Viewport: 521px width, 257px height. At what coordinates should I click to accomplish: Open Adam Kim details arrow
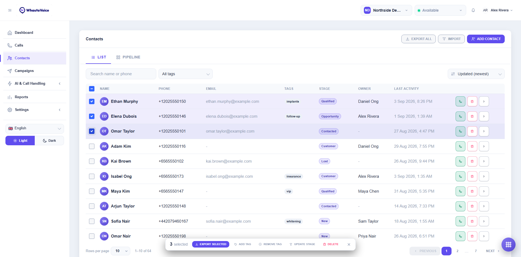point(484,146)
